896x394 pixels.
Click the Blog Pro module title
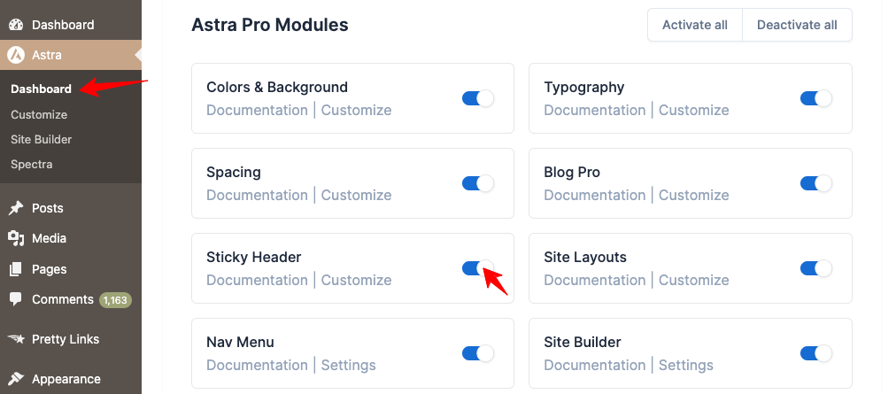pos(572,172)
